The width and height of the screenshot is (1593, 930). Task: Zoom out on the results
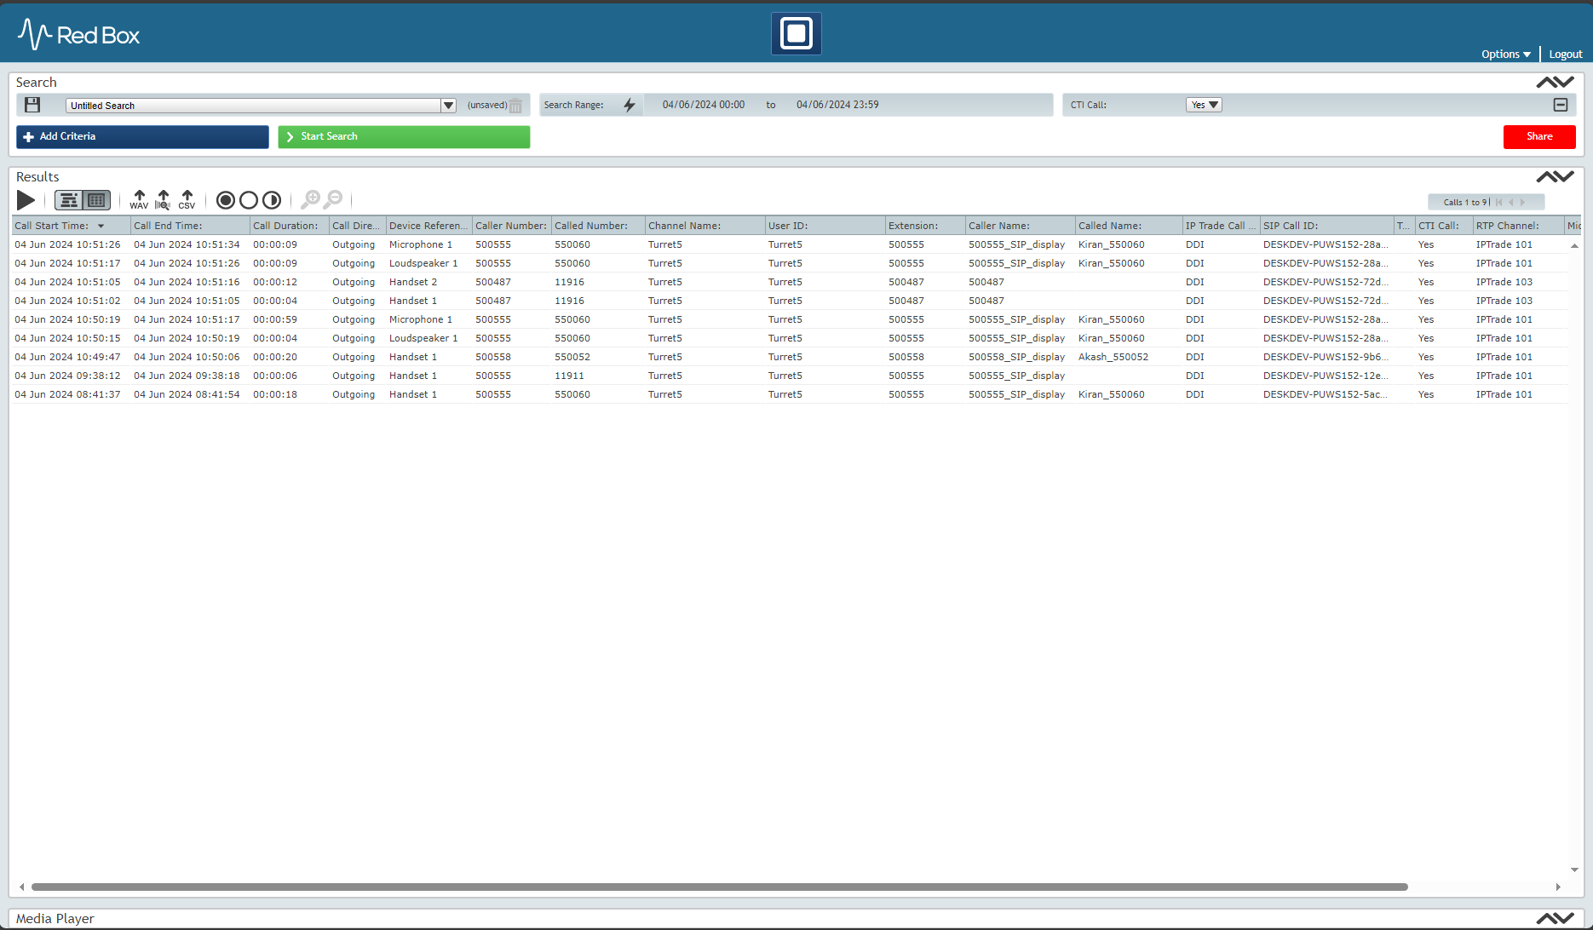click(333, 200)
